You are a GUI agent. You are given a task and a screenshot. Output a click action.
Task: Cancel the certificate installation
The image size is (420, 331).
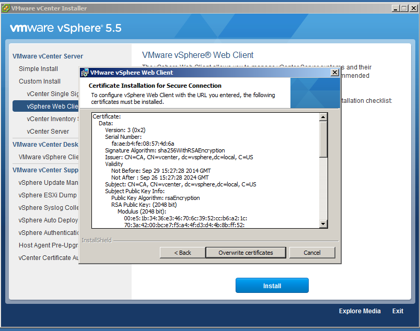click(312, 253)
